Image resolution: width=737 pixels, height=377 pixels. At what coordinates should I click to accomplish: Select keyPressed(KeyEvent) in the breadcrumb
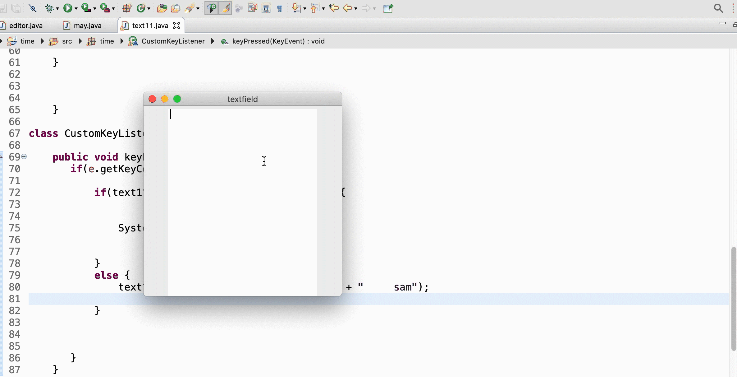point(278,41)
